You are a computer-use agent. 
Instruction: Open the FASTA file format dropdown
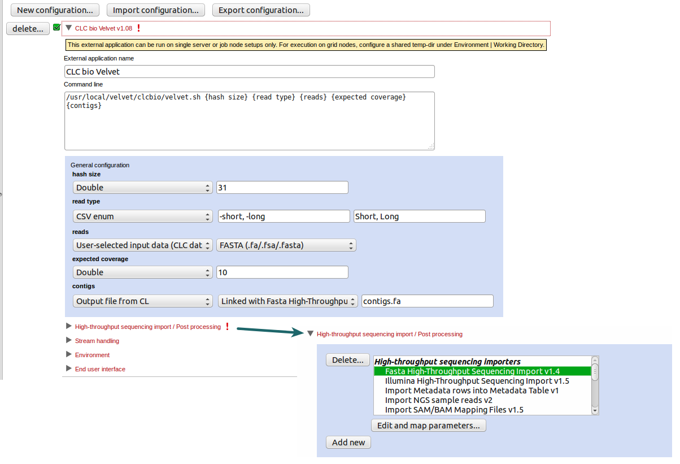pyautogui.click(x=351, y=245)
